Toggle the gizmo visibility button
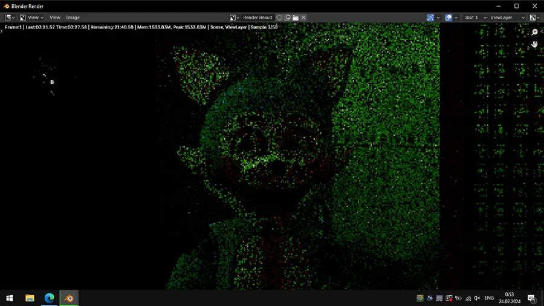Screen dimensions: 544x306 pyautogui.click(x=430, y=18)
